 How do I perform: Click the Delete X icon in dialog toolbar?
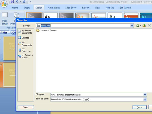click(x=149, y=25)
